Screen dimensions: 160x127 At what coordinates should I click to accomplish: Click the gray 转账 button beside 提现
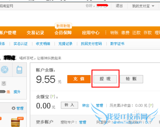point(131,79)
